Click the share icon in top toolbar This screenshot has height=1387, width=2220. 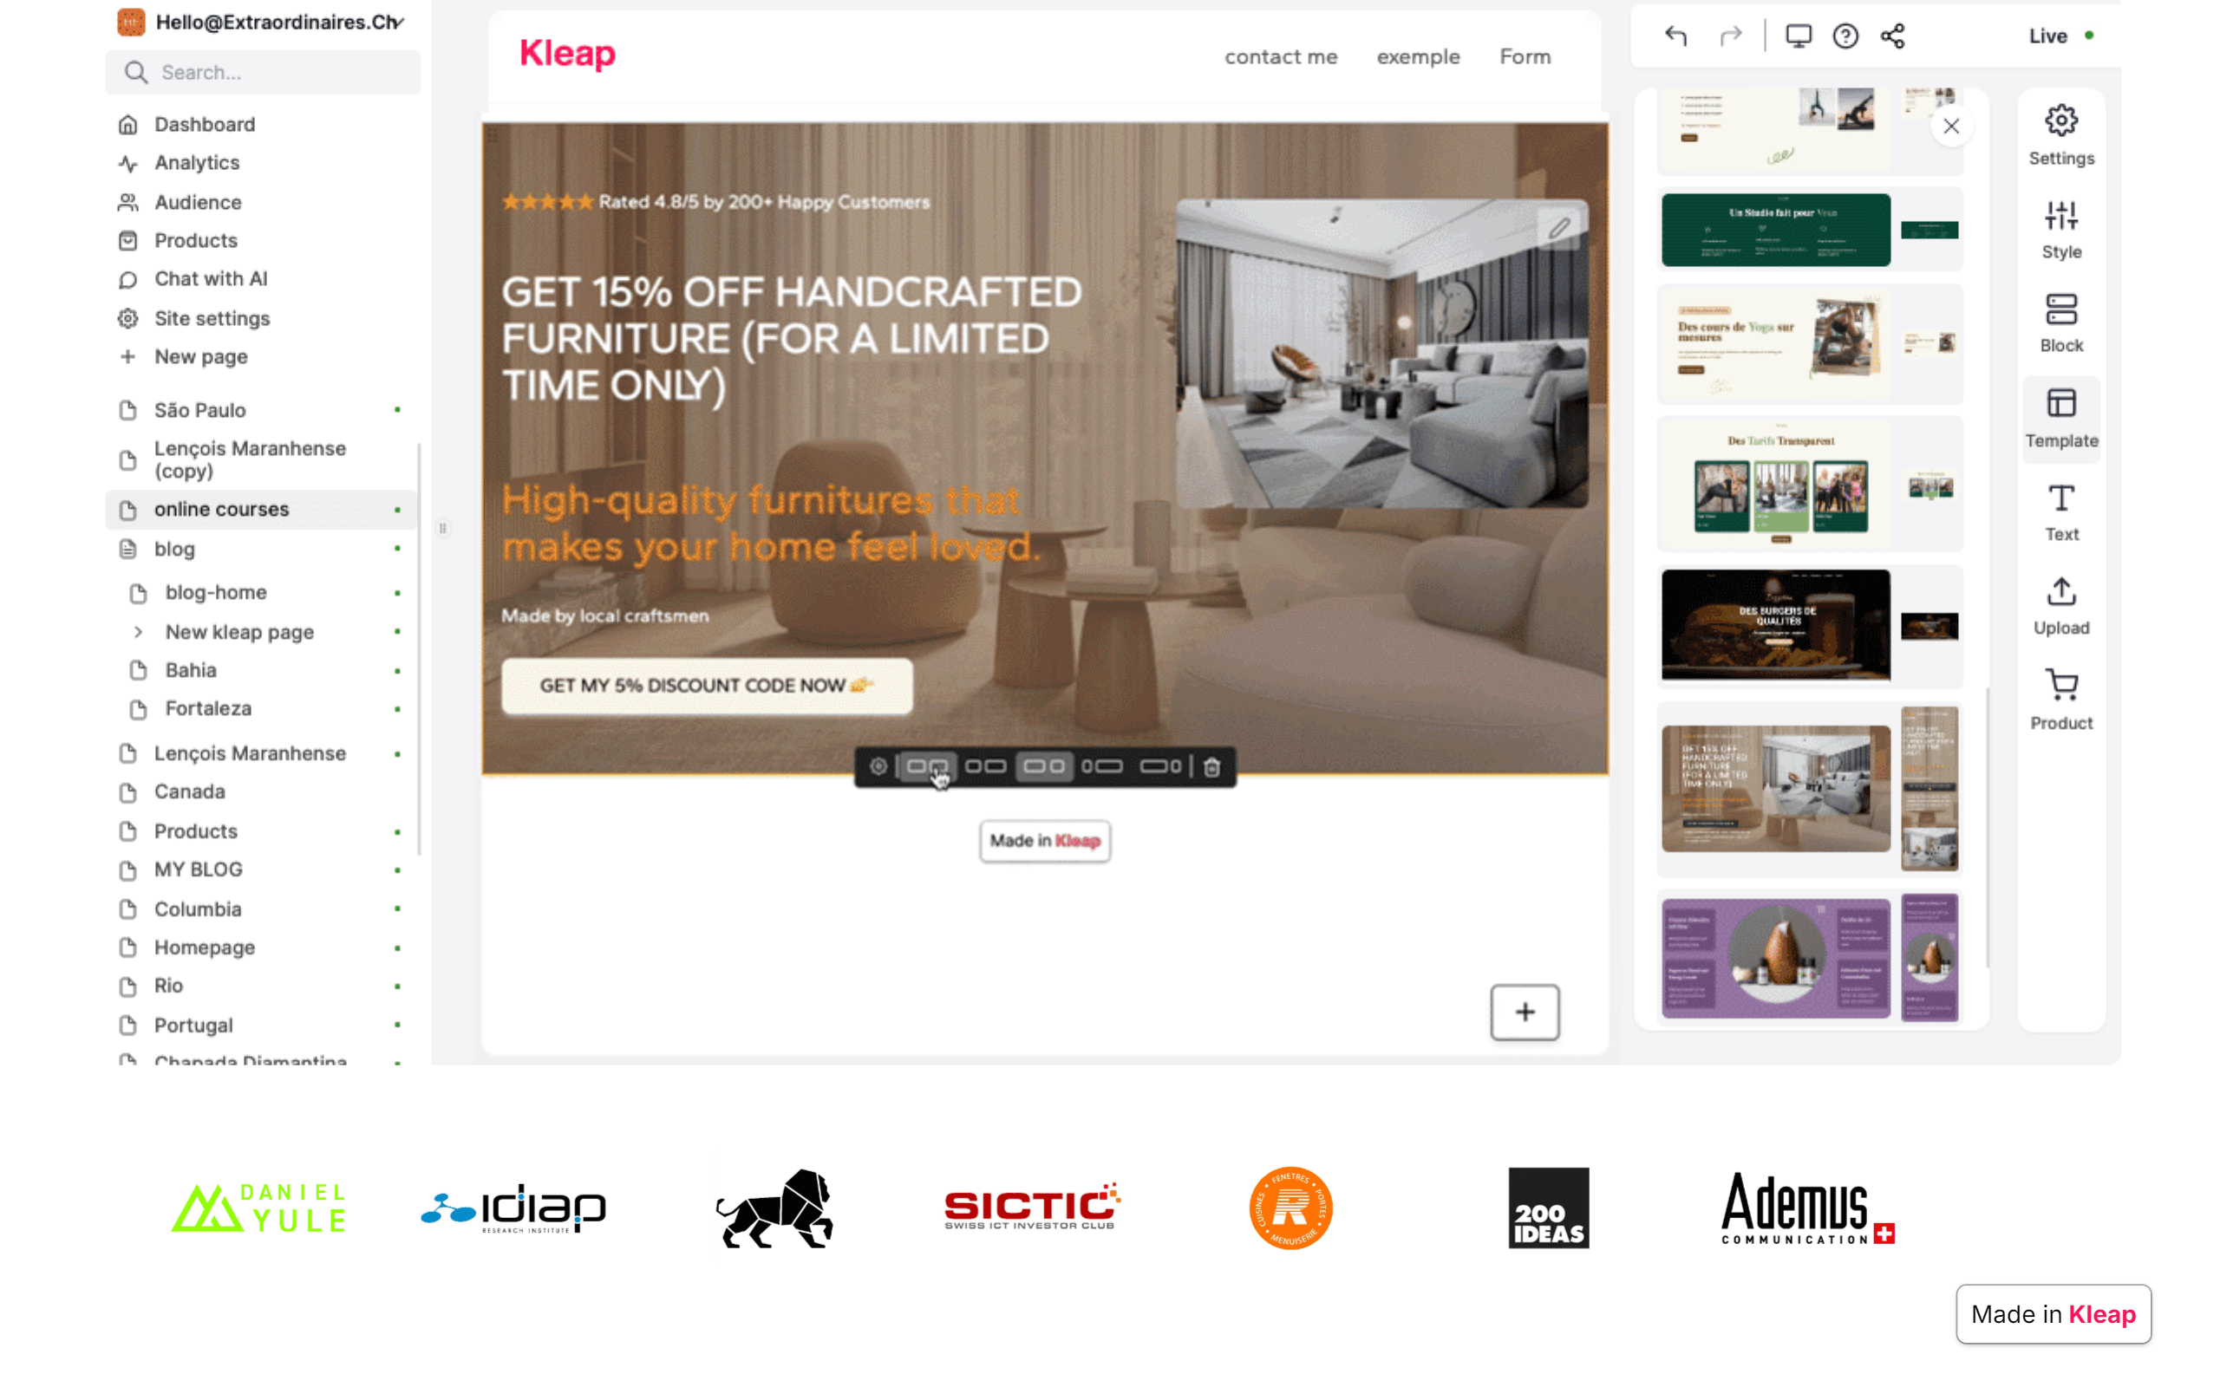click(x=1894, y=36)
